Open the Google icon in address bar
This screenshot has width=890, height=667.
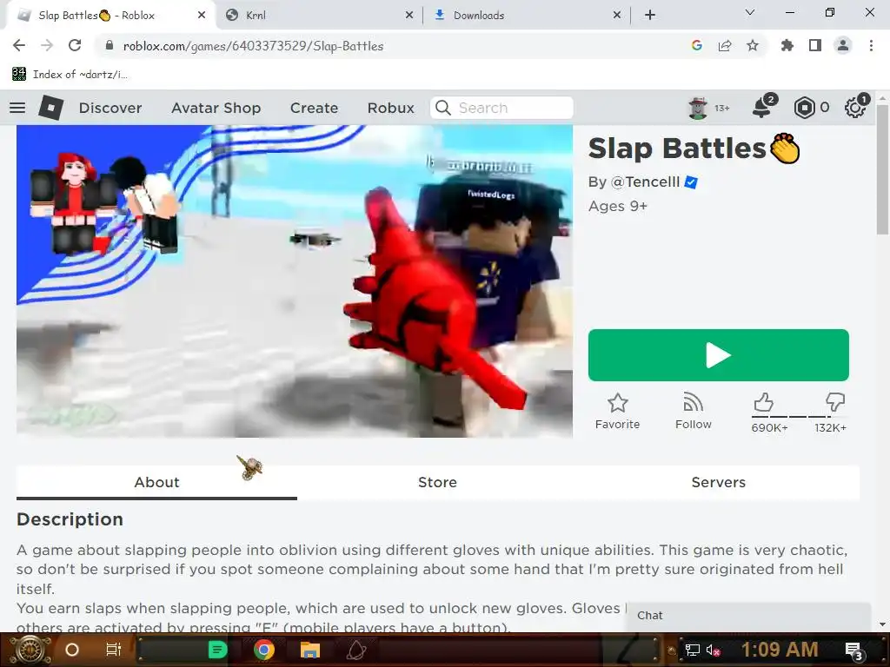tap(697, 45)
